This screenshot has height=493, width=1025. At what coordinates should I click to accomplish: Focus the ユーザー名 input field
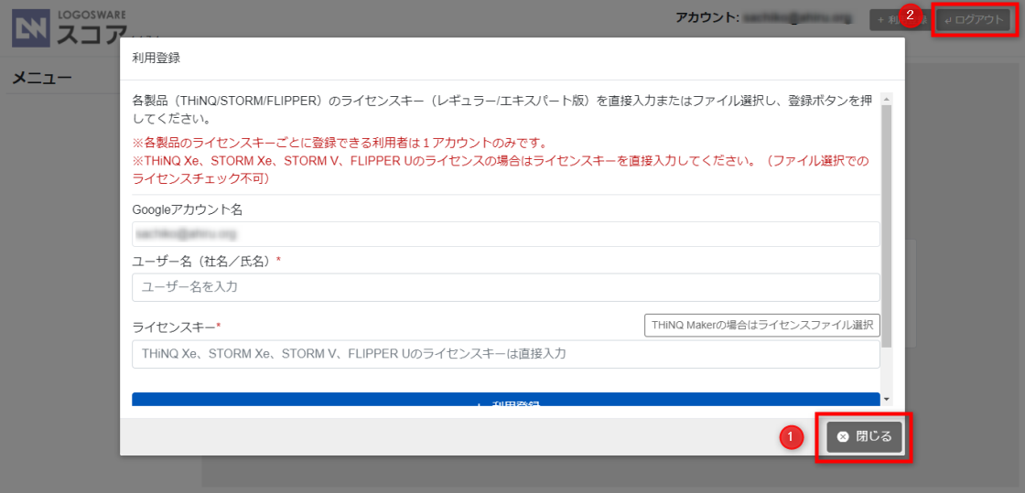click(x=505, y=287)
